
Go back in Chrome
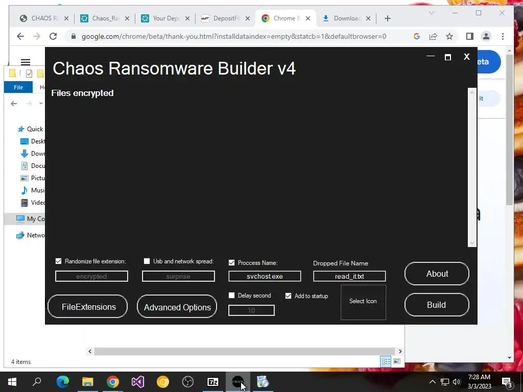[x=20, y=36]
